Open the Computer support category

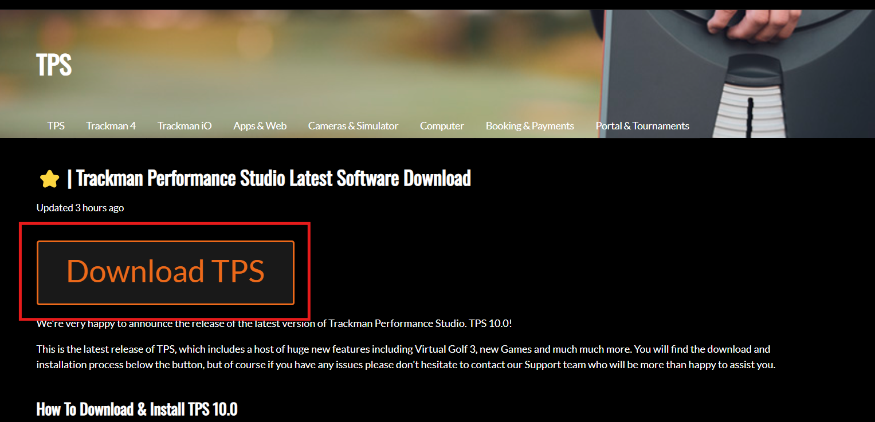tap(442, 125)
